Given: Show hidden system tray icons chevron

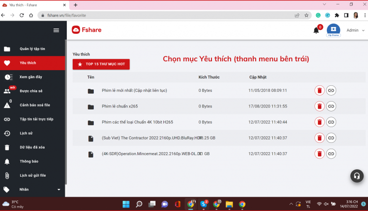Looking at the screenshot, I should pos(291,204).
